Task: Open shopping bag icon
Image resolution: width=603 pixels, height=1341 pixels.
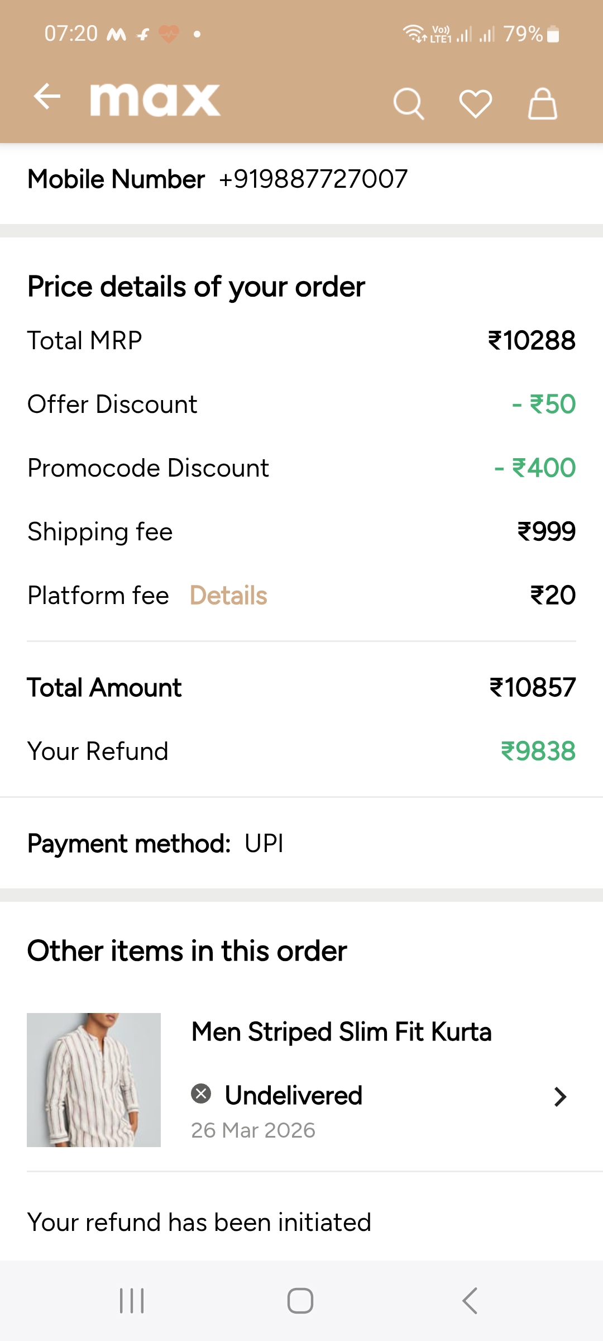Action: 542,103
